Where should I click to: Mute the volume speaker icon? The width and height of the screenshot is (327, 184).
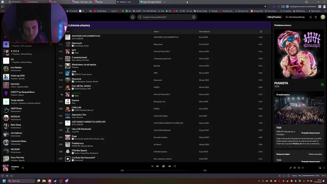(303, 168)
